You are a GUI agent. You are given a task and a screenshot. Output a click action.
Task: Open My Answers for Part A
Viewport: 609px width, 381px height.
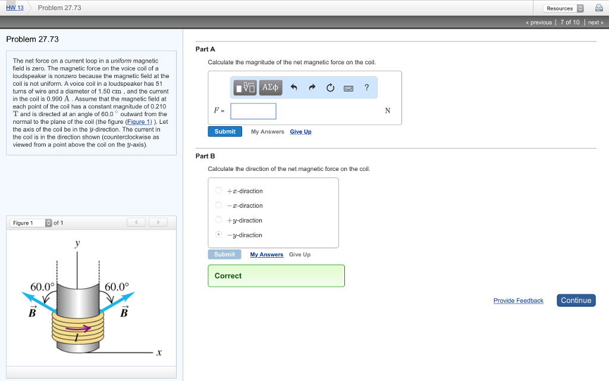click(268, 132)
